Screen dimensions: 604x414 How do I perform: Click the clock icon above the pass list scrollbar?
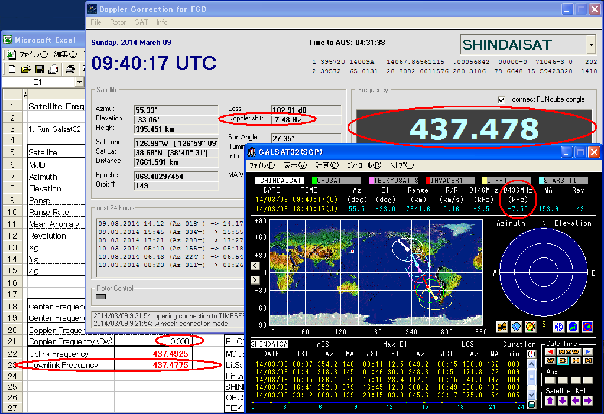[531, 354]
